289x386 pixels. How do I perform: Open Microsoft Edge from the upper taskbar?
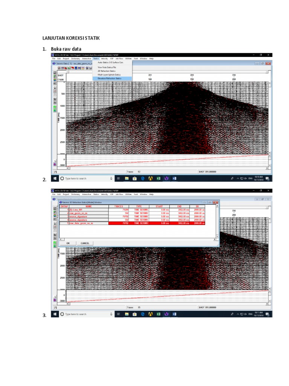click(x=143, y=179)
